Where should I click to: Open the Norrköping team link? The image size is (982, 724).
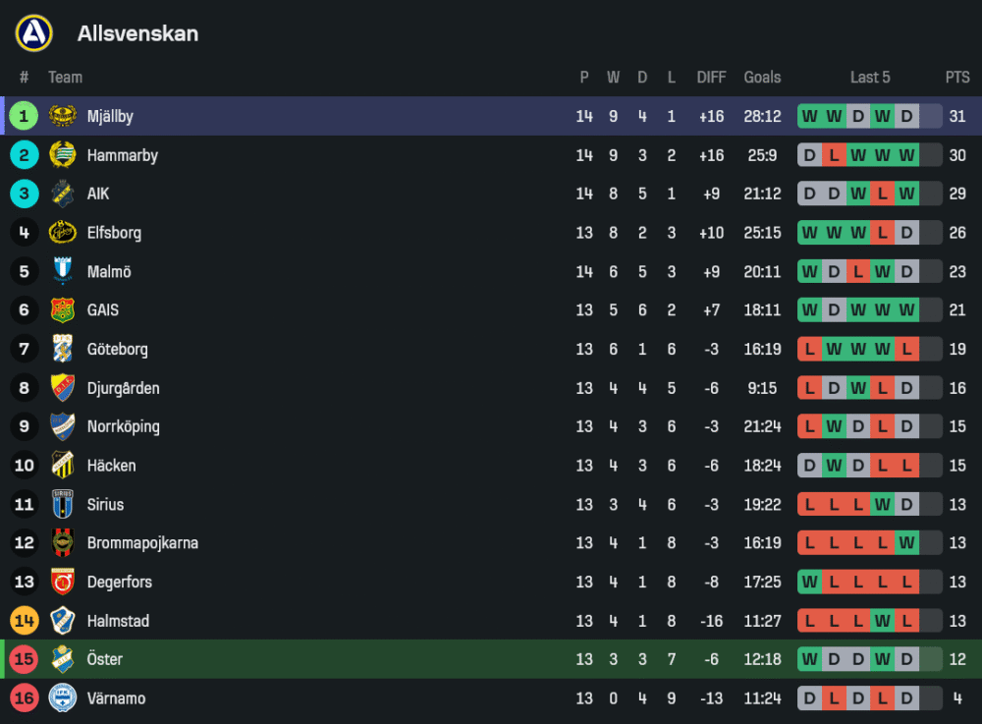click(123, 426)
